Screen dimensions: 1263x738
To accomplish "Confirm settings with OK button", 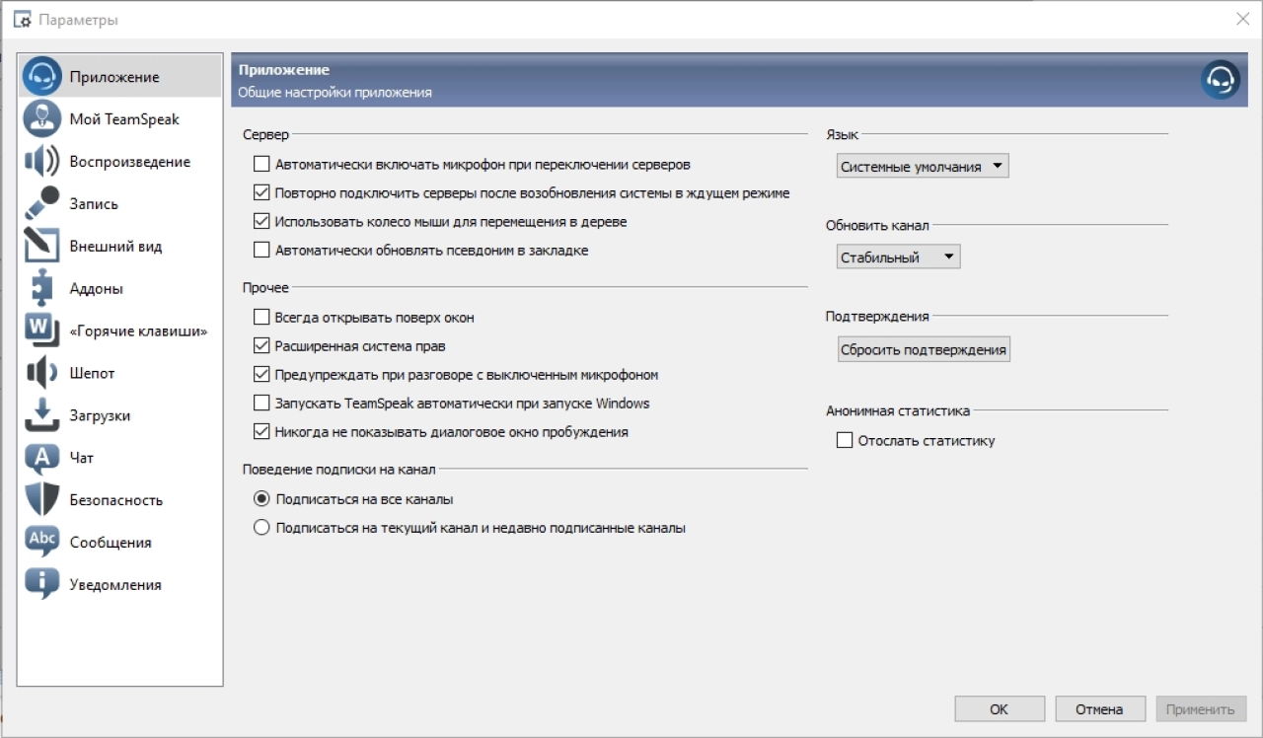I will (1000, 708).
